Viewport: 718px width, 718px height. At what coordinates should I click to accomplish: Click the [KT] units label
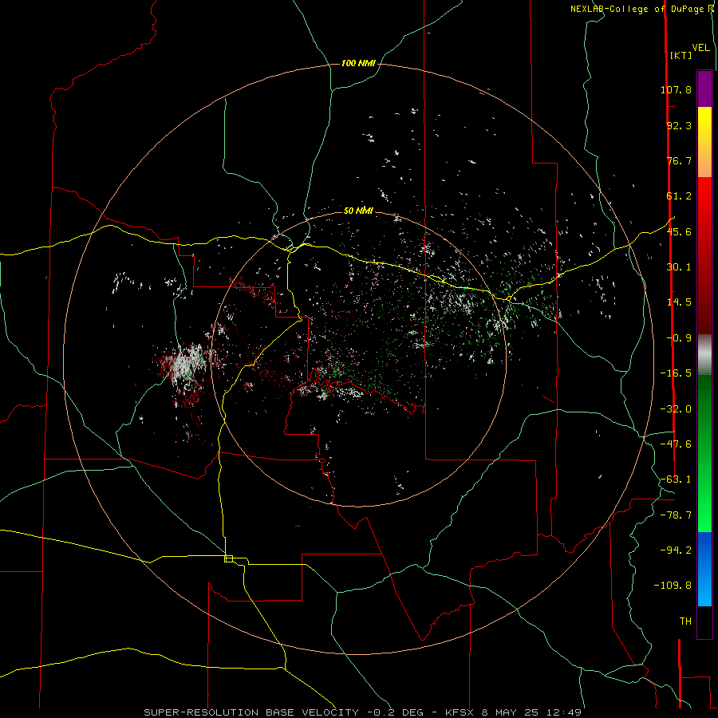coord(681,55)
